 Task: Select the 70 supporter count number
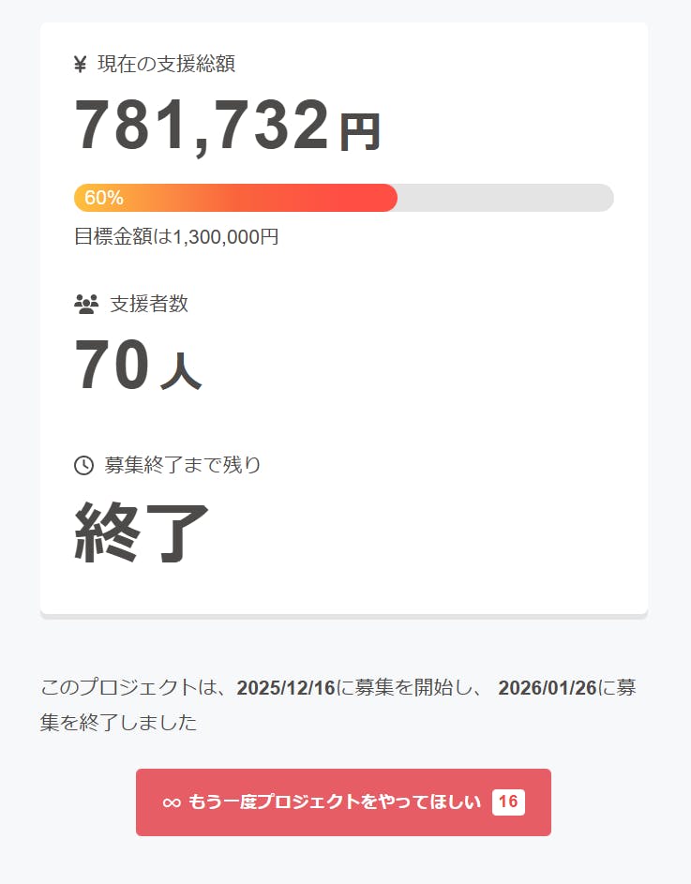click(x=112, y=366)
